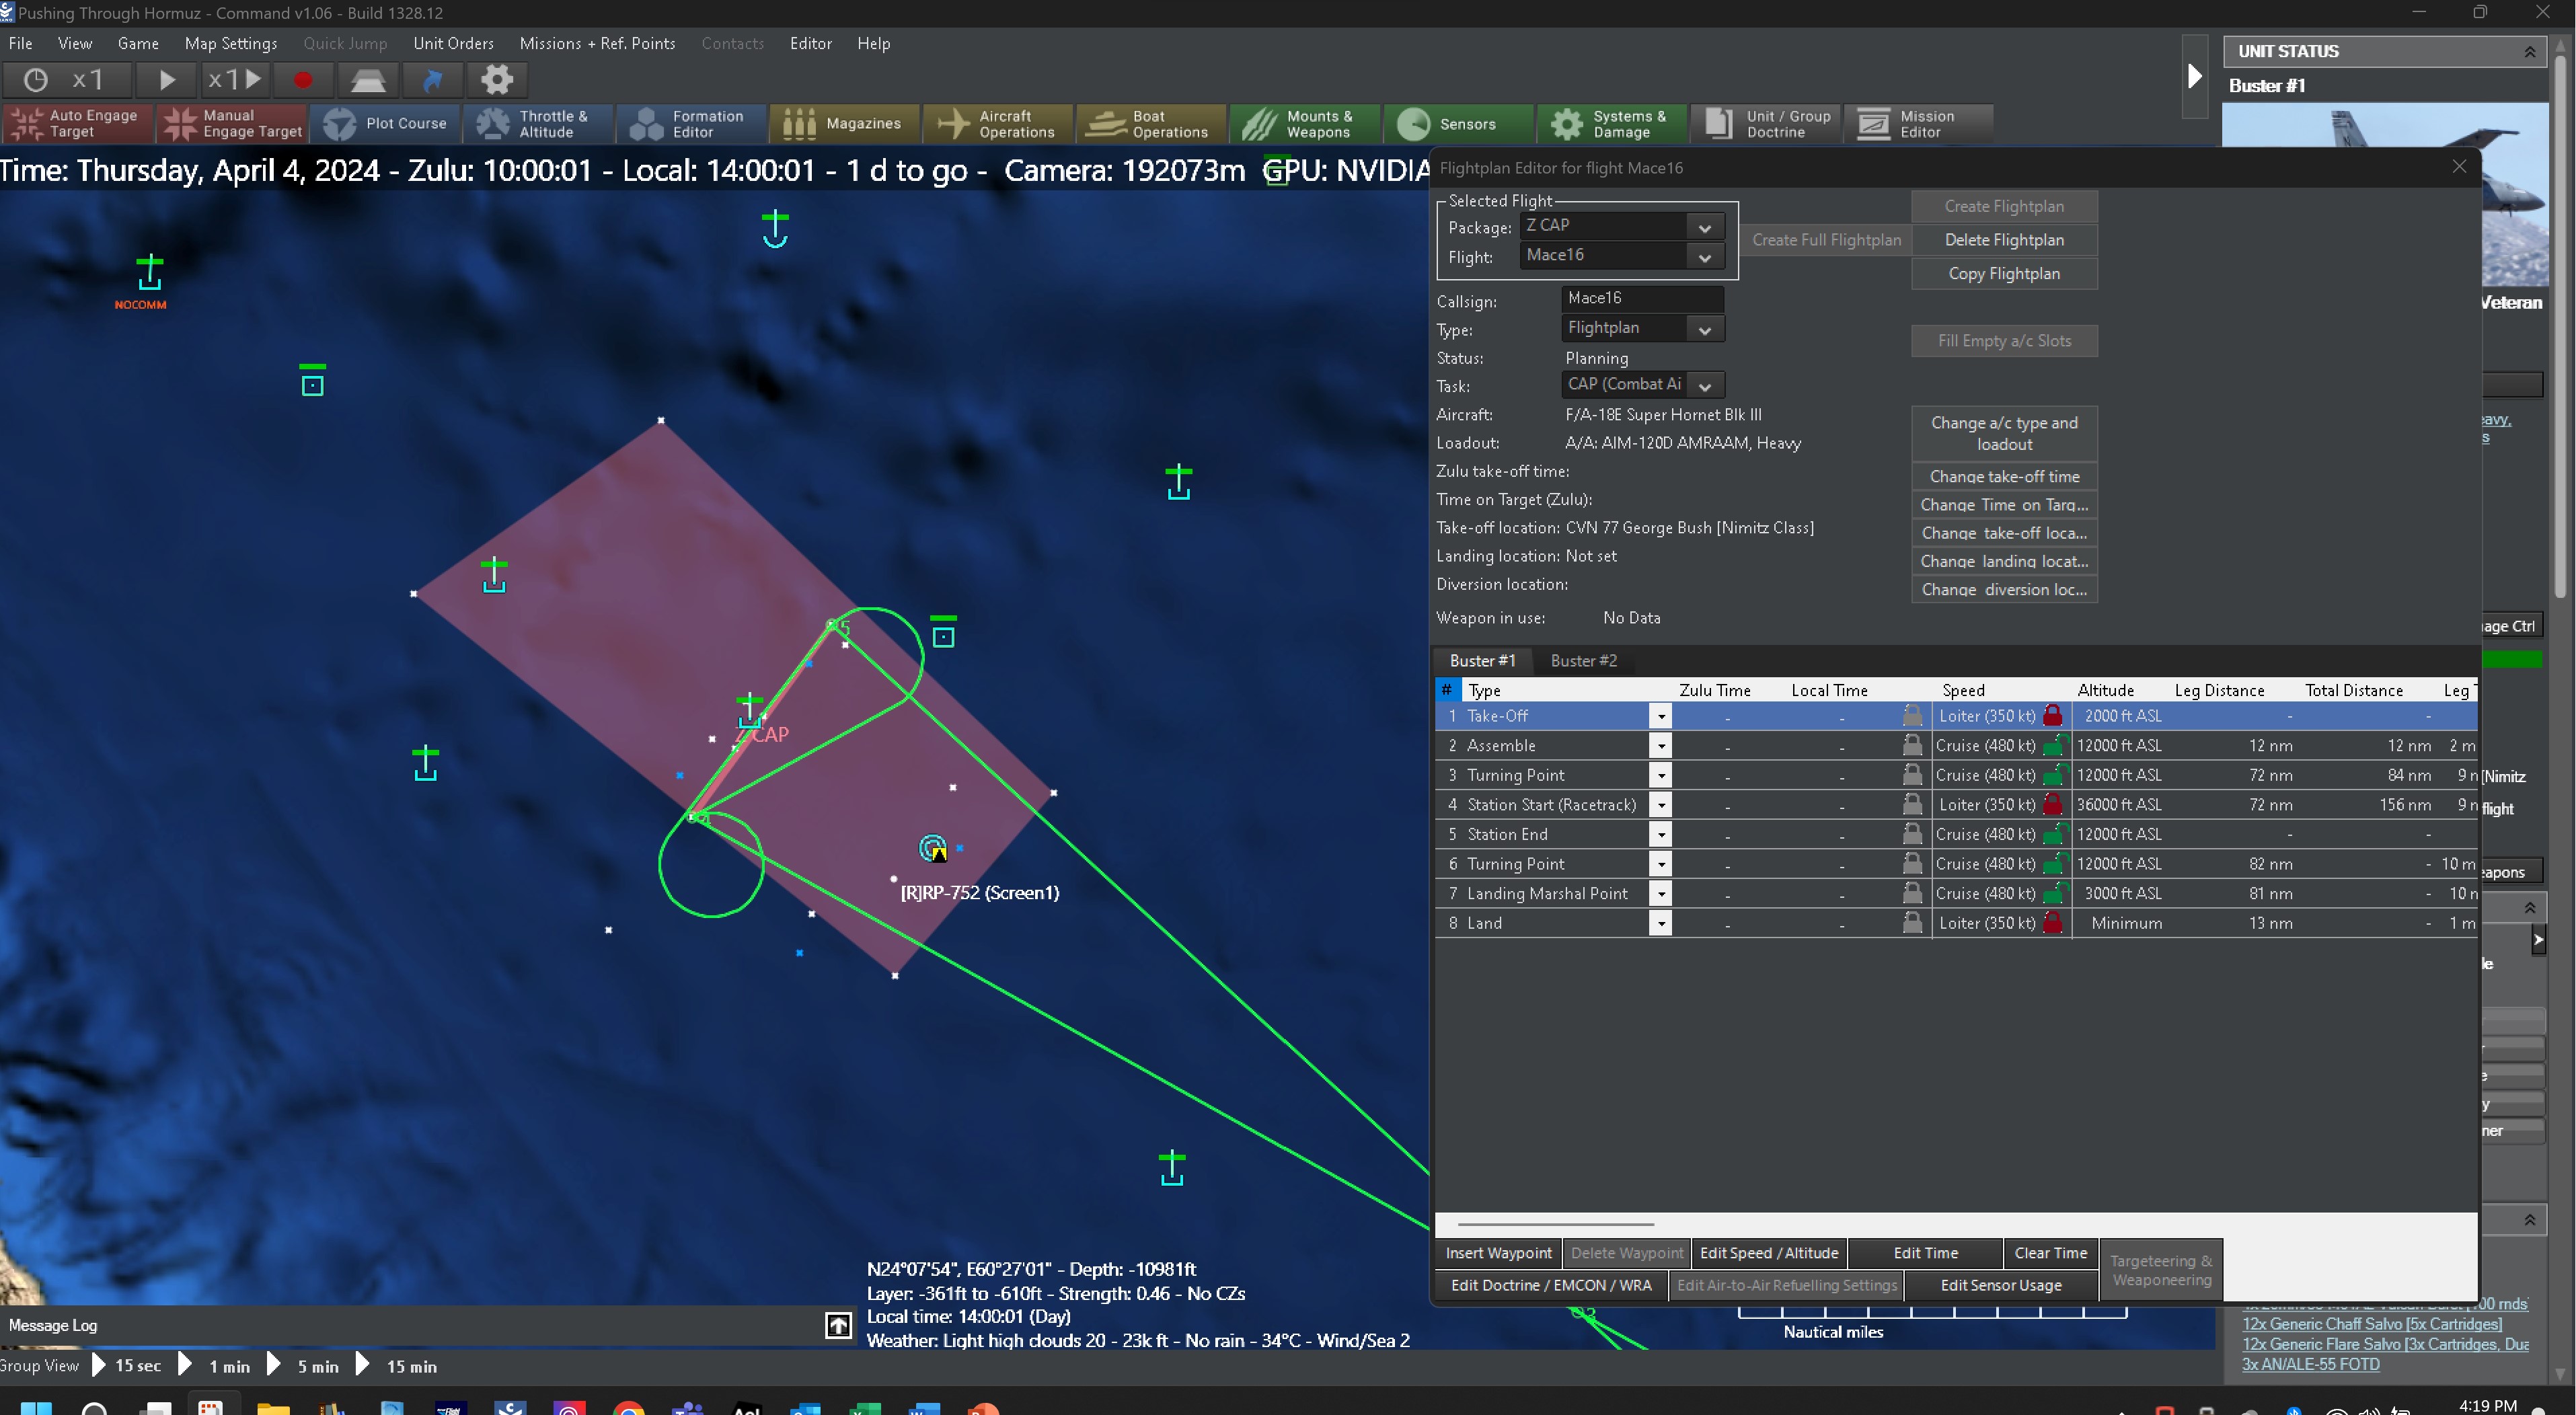This screenshot has height=1415, width=2576.
Task: Click Change a/c type and loadout
Action: [x=2004, y=433]
